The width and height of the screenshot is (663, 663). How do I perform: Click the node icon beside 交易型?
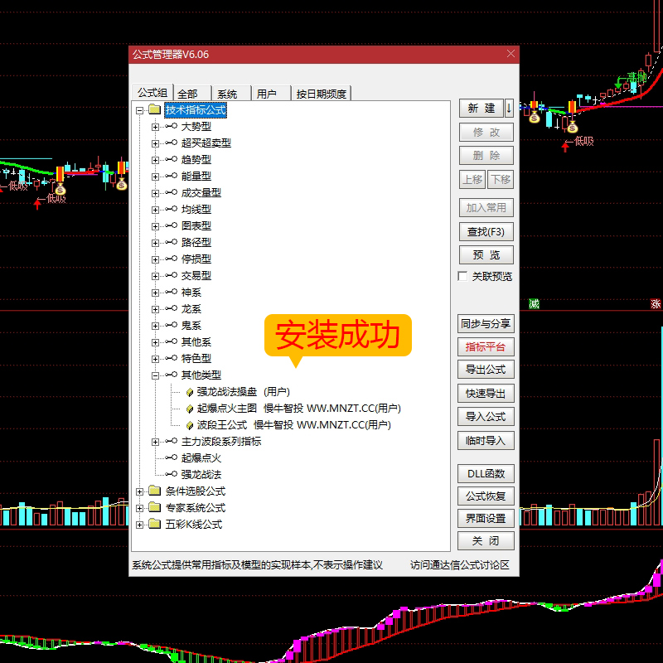(172, 275)
